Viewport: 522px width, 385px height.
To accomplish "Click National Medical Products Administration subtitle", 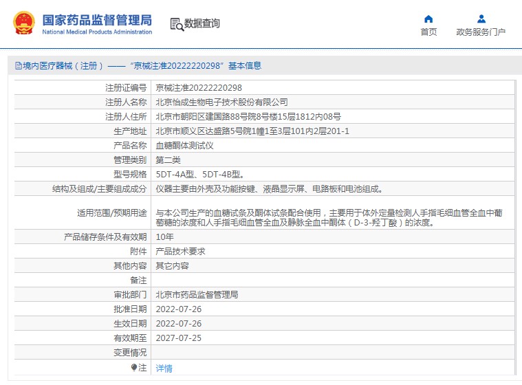I will pyautogui.click(x=97, y=32).
